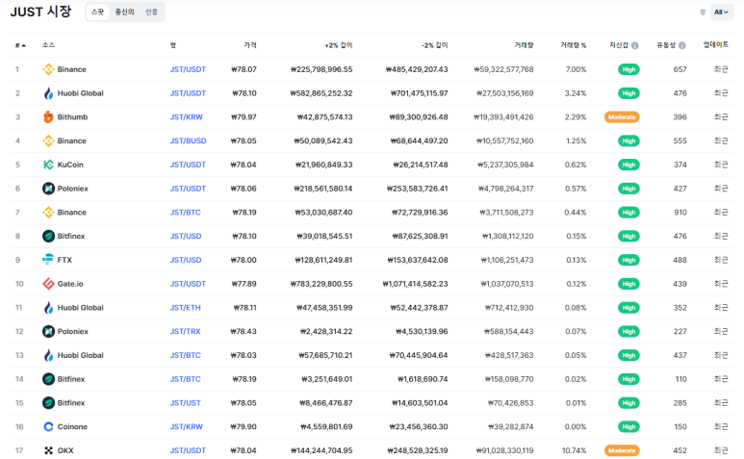Click volume ₩59,322,577,768 in row 1
Image resolution: width=744 pixels, height=459 pixels.
click(503, 69)
